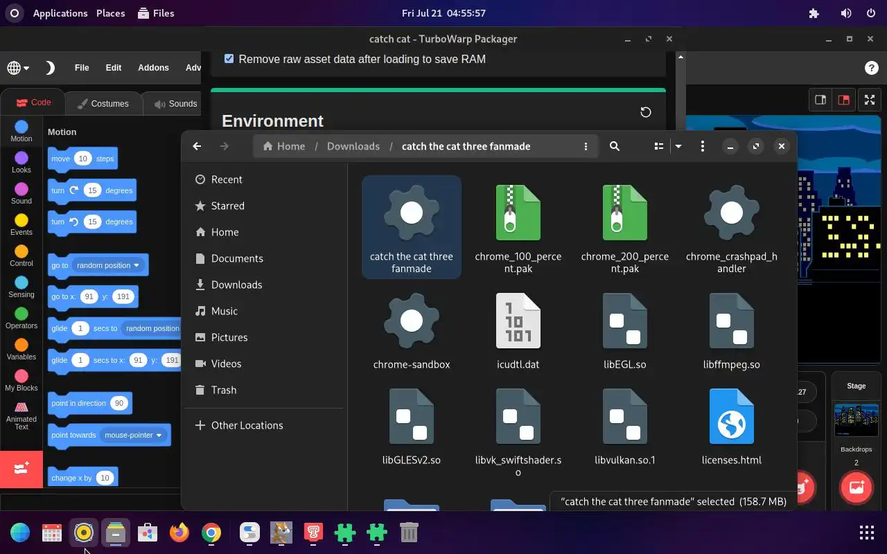887x554 pixels.
Task: Open the volume indicator in top bar
Action: point(845,13)
